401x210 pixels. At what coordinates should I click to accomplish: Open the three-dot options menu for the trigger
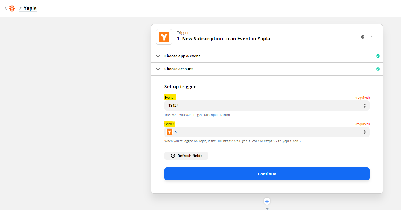(373, 37)
